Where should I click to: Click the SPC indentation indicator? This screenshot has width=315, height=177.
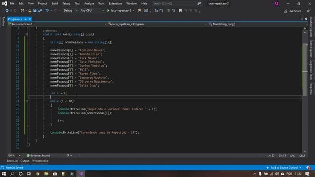click(292, 156)
